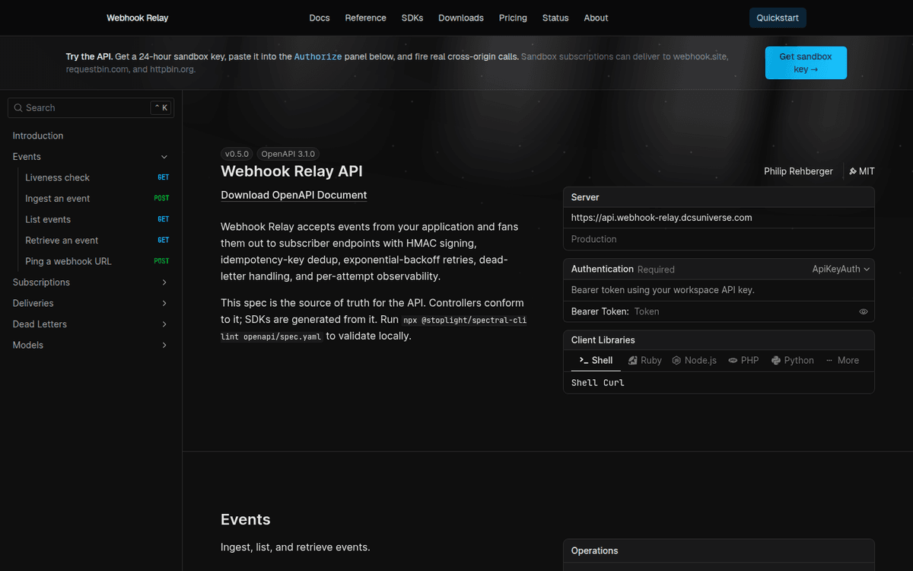Image resolution: width=913 pixels, height=571 pixels.
Task: Expand the Models sidebar section
Action: (x=164, y=345)
